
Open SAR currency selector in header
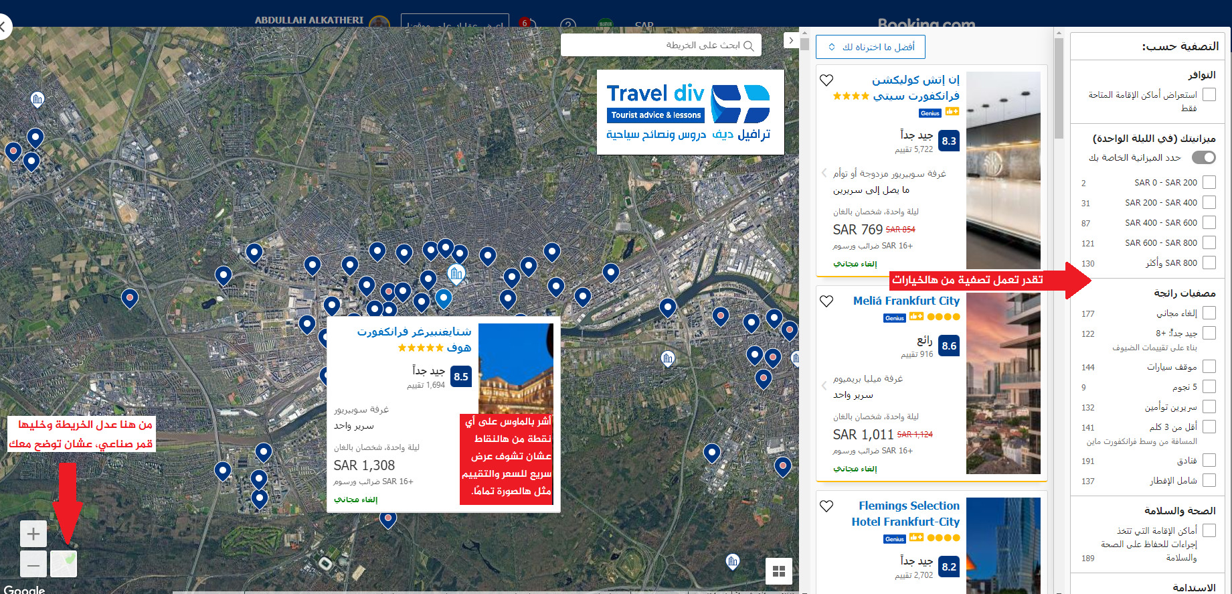pos(644,25)
